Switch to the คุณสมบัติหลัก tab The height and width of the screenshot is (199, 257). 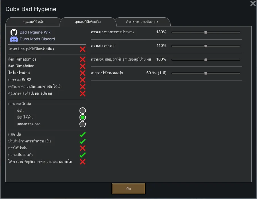pyautogui.click(x=34, y=22)
